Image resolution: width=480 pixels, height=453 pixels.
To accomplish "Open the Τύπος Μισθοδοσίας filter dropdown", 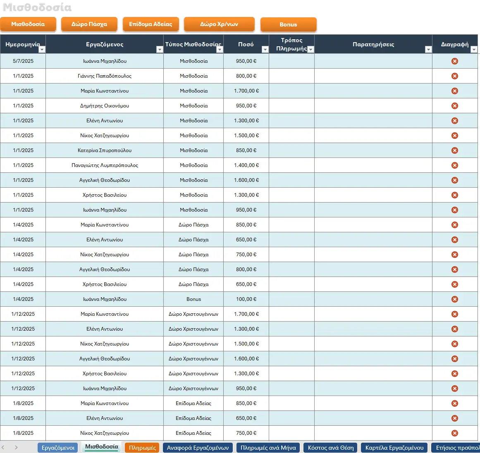I will pos(220,50).
